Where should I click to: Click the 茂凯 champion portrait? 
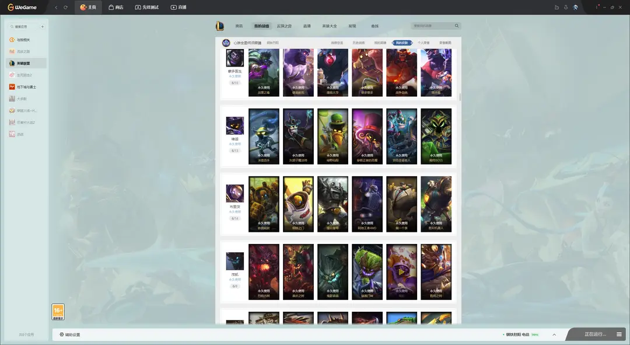[x=235, y=261]
